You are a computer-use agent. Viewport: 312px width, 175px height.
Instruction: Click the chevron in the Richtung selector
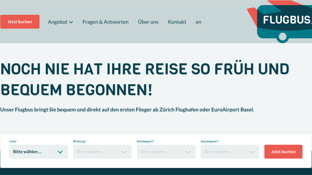pos(124,152)
